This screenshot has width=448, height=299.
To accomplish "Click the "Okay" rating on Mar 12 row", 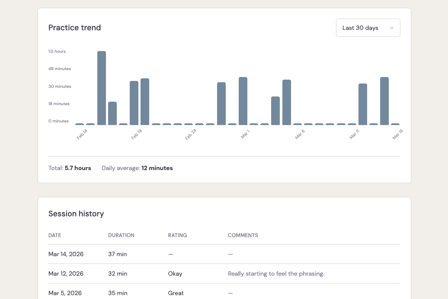I will point(174,273).
